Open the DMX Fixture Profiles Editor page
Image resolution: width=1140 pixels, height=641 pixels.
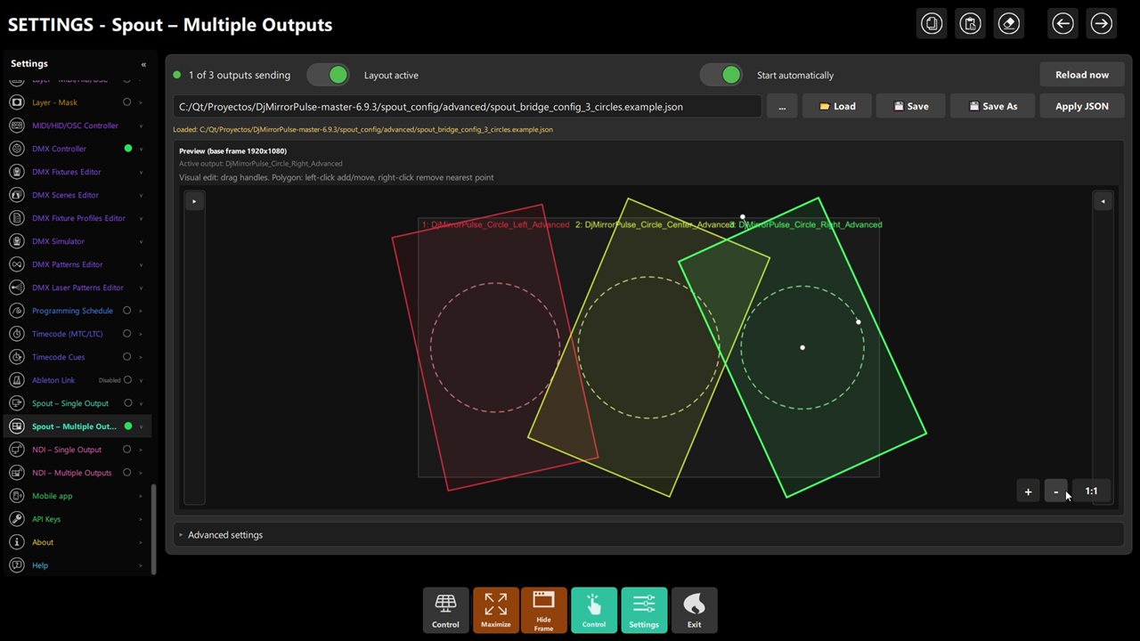pos(77,218)
